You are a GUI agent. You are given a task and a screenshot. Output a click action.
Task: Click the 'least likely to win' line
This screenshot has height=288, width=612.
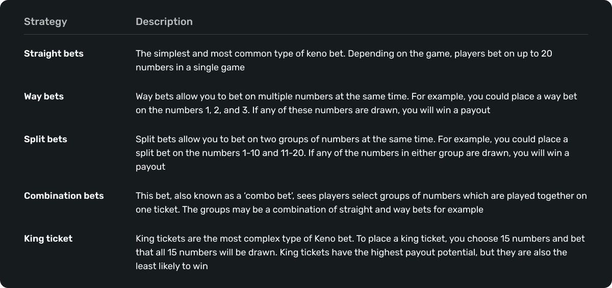[171, 266]
